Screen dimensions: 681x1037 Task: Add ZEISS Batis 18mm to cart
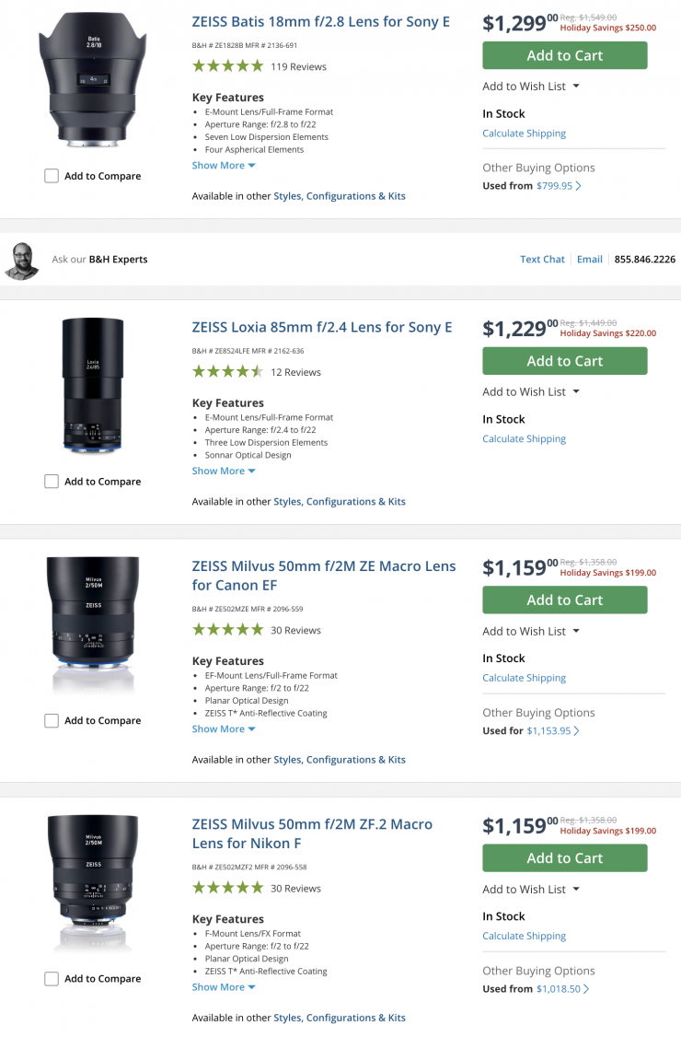(x=564, y=55)
